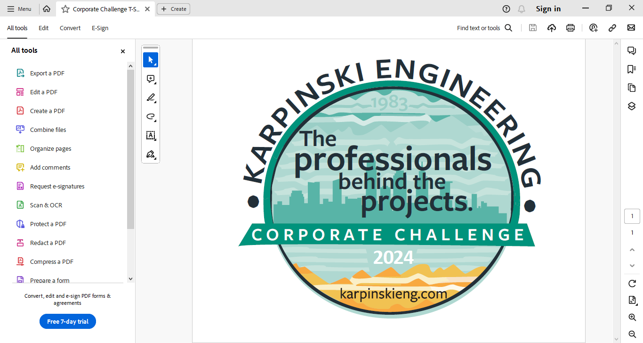Open Combine files tool
This screenshot has width=643, height=343.
tap(47, 130)
